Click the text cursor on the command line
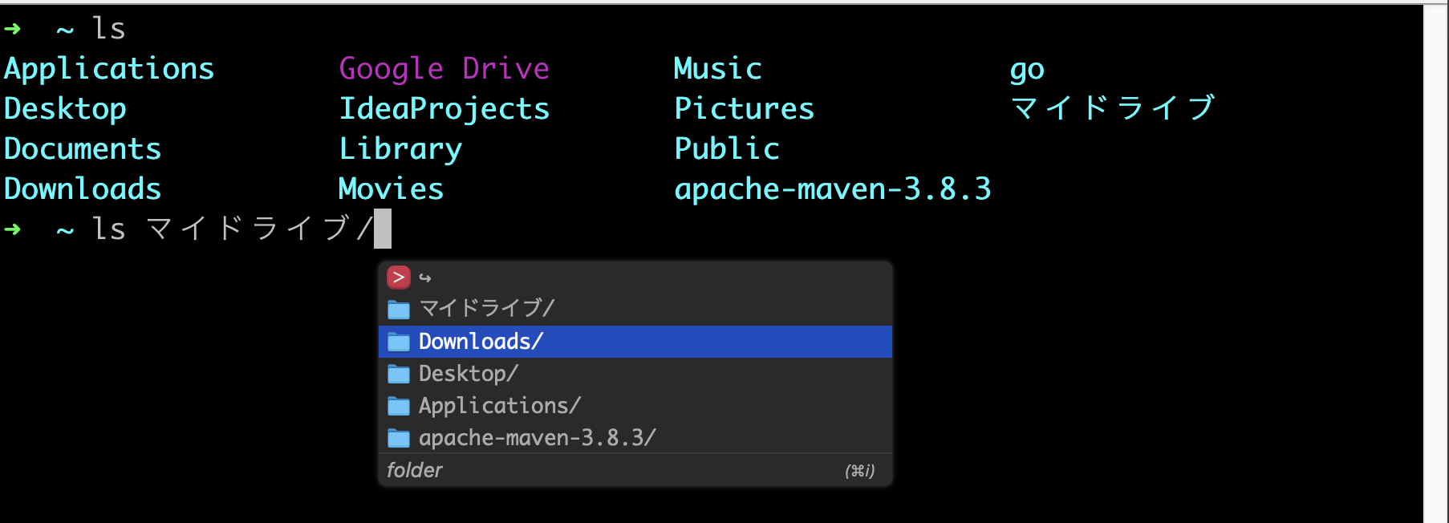Screen dimensions: 1449x523 coord(384,229)
